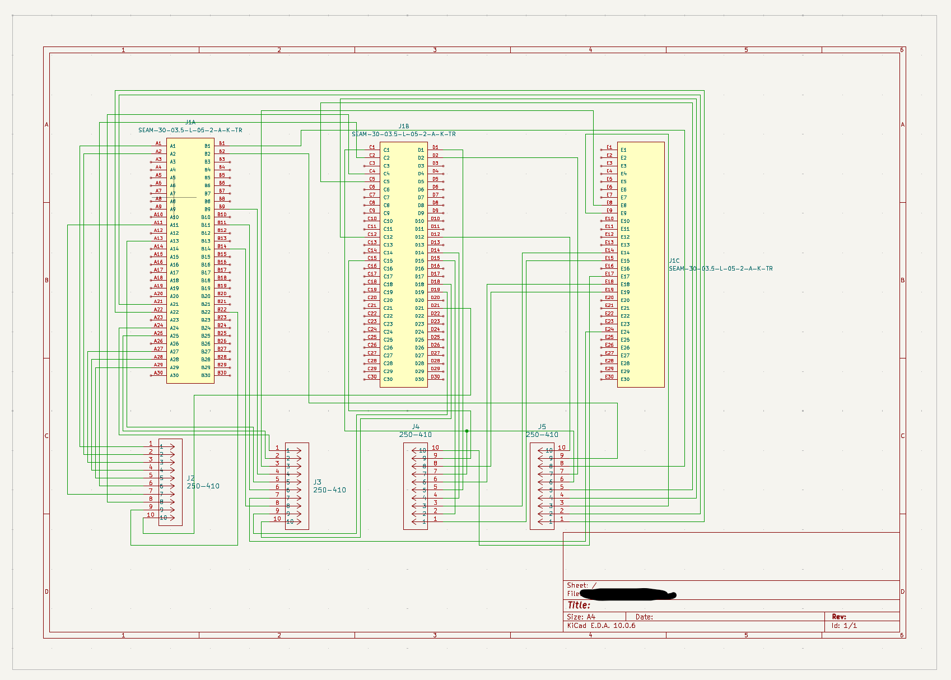
Task: Select the J1A reference designator label
Action: pyautogui.click(x=190, y=122)
